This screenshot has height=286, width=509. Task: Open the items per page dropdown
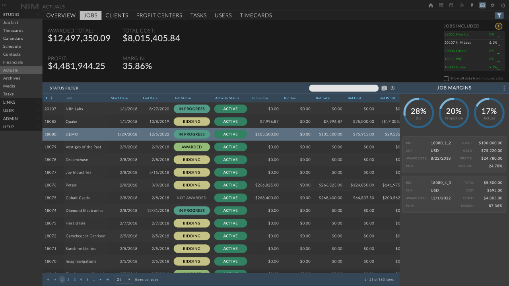pyautogui.click(x=123, y=279)
